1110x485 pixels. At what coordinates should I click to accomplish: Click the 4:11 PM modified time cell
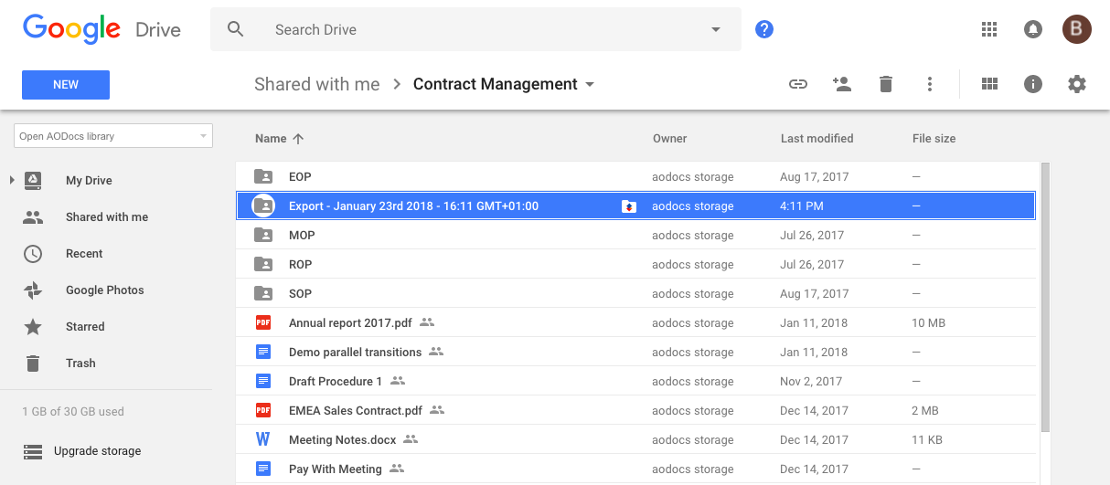802,206
